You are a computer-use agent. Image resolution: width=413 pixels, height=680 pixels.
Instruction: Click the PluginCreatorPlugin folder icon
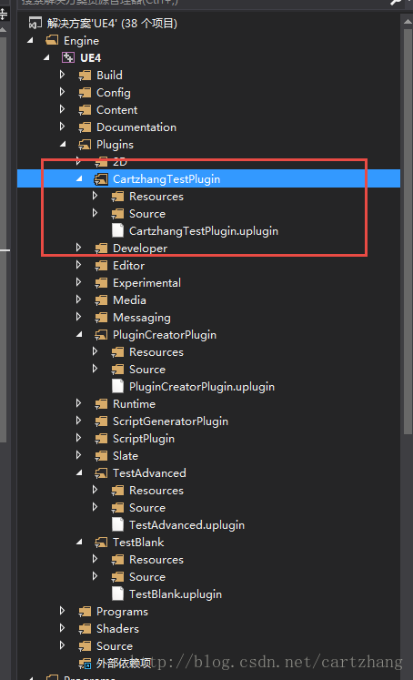click(101, 335)
